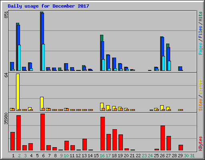The width and height of the screenshot is (205, 160).
Task: Click day label 25 on x-axis
Action: [x=156, y=156]
